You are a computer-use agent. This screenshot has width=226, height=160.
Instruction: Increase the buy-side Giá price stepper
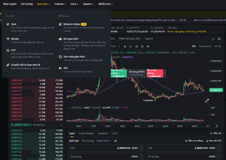(142, 147)
